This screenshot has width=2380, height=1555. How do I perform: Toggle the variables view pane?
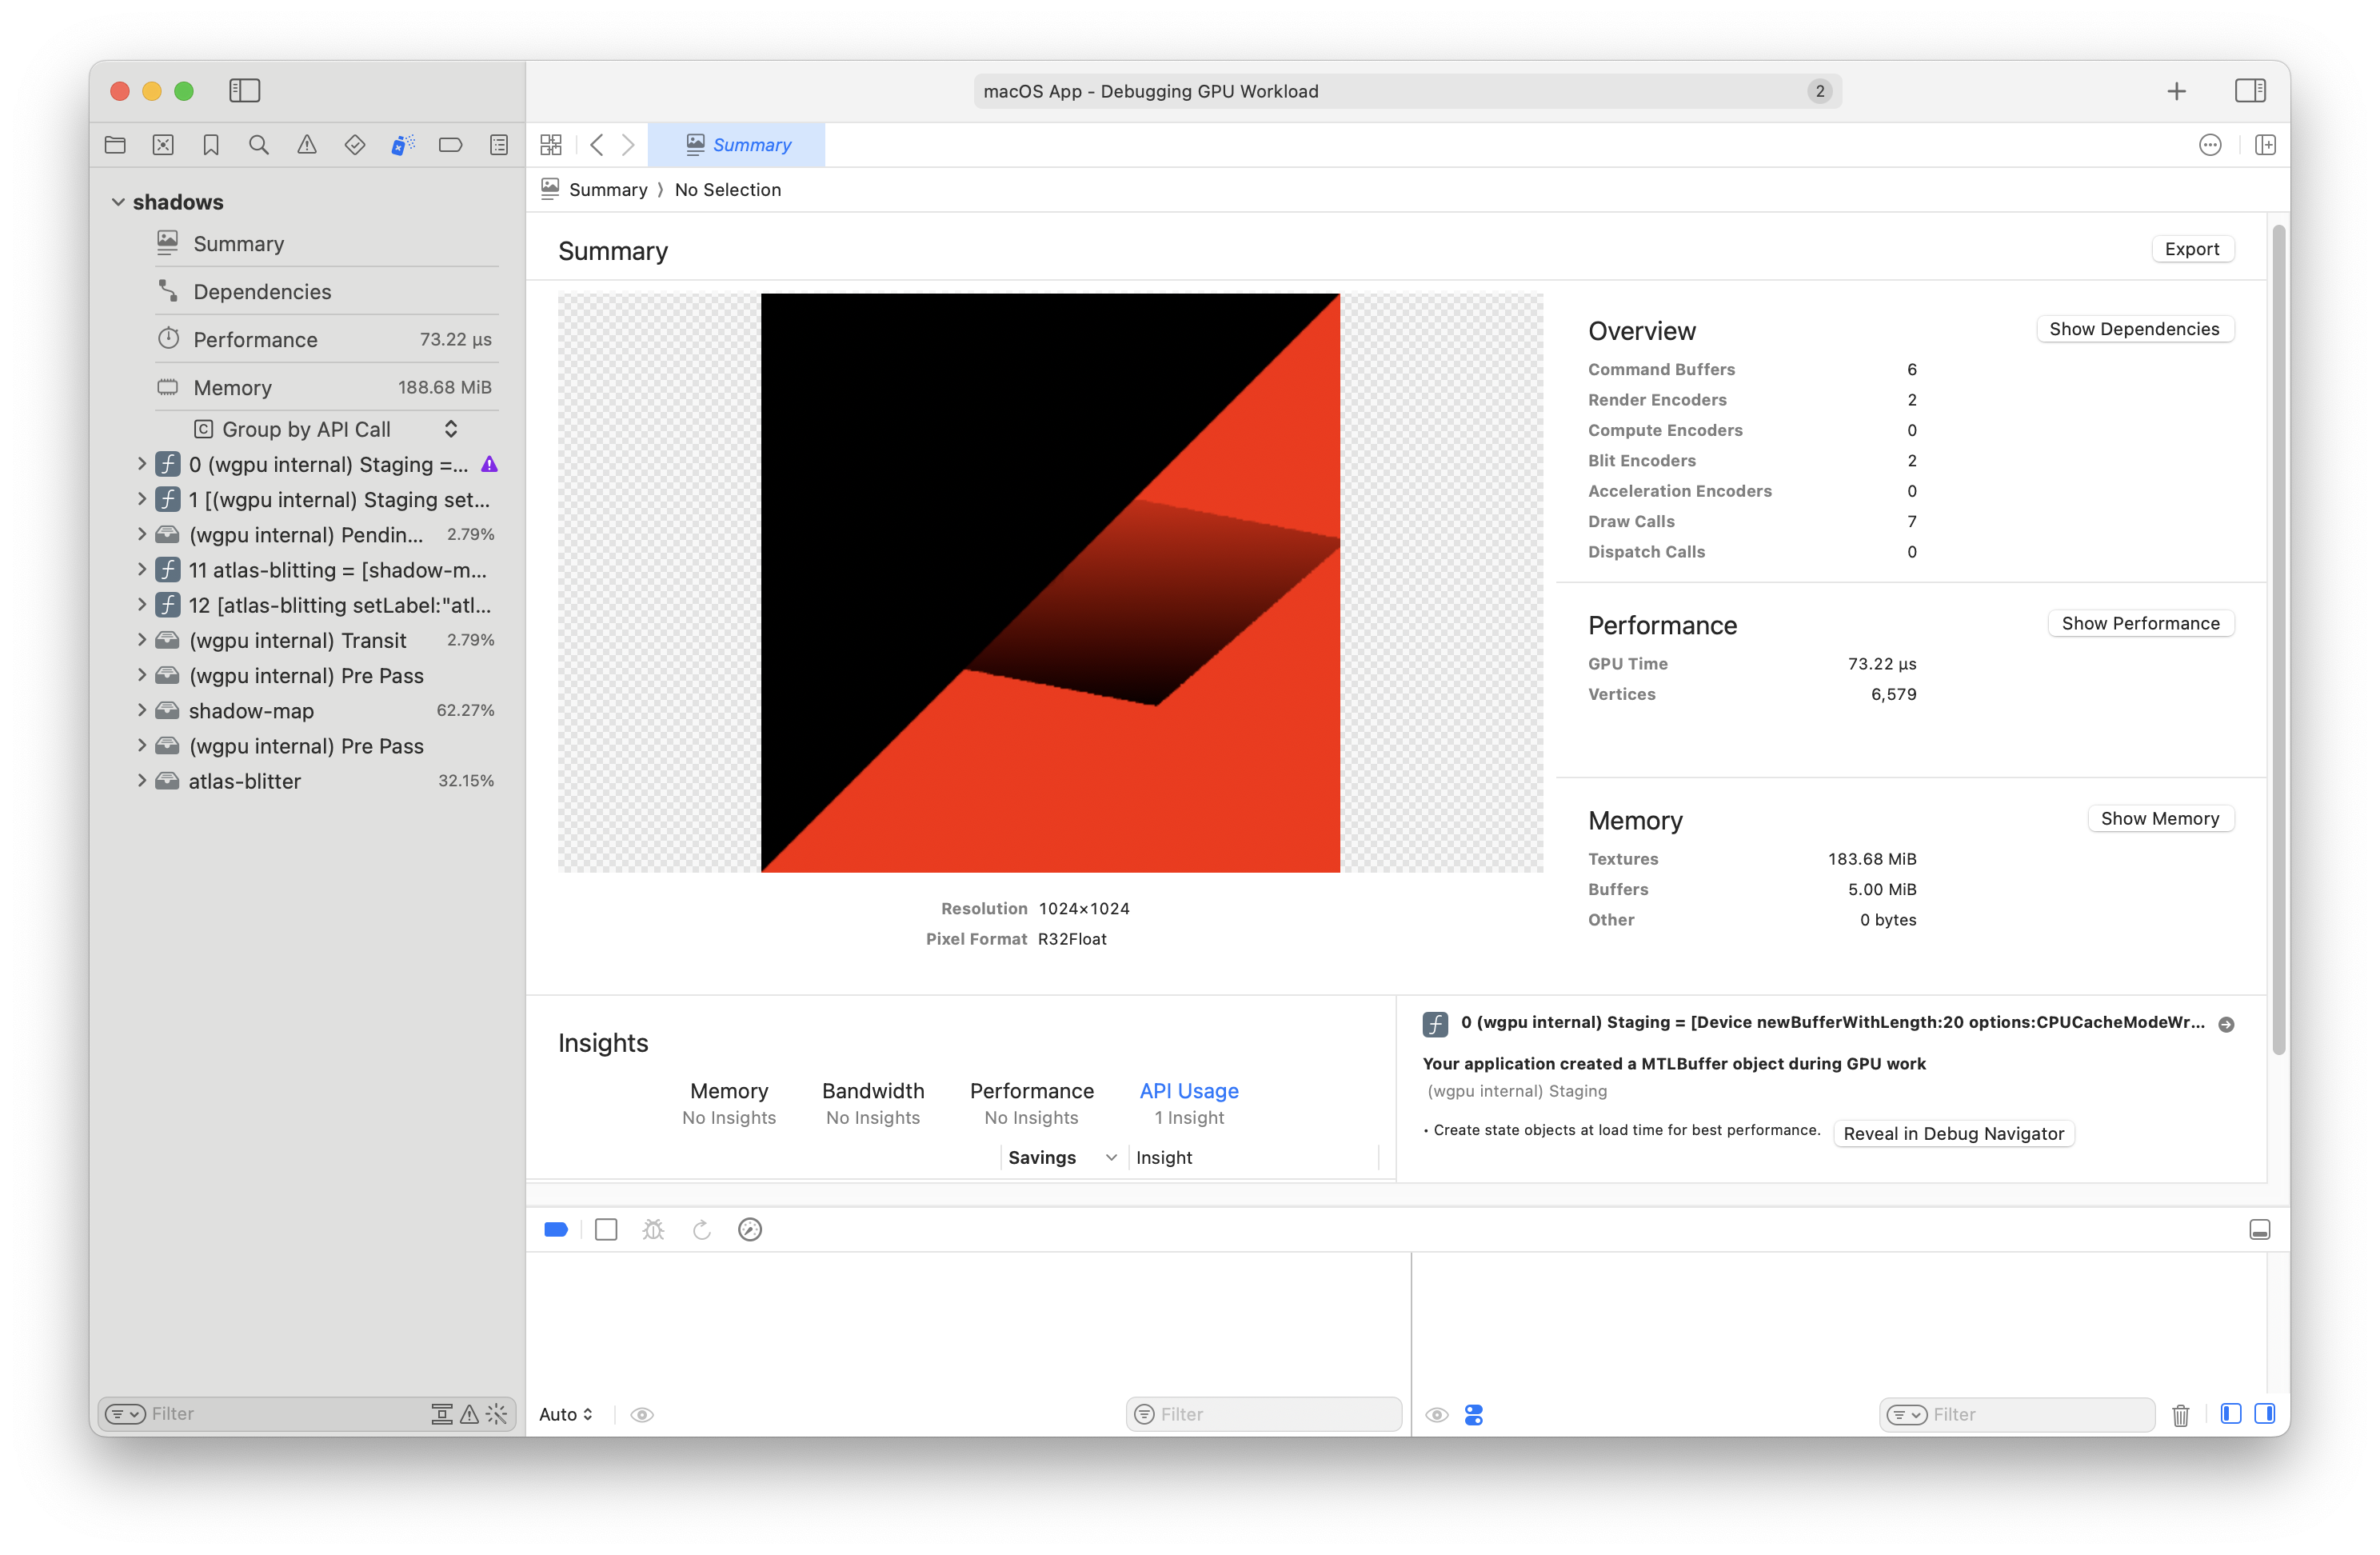click(2230, 1413)
